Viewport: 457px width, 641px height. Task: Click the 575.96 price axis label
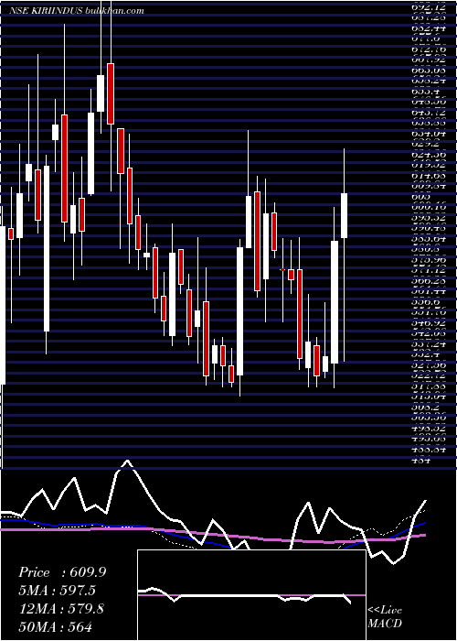(x=427, y=259)
